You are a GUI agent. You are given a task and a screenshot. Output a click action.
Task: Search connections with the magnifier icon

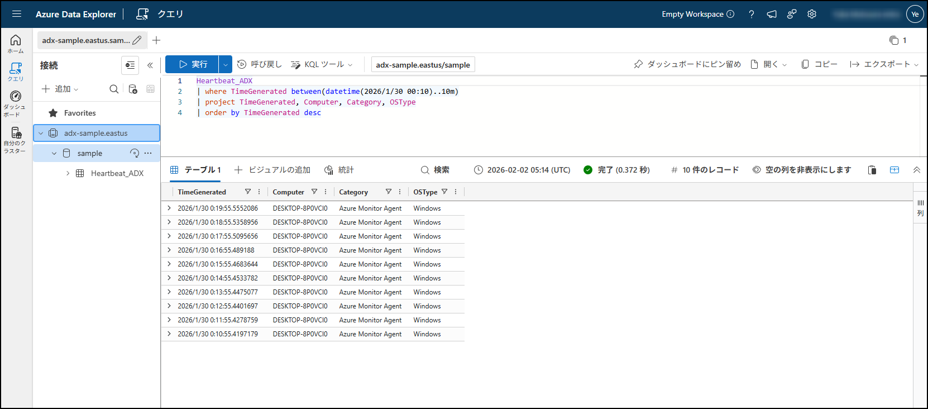tap(114, 89)
